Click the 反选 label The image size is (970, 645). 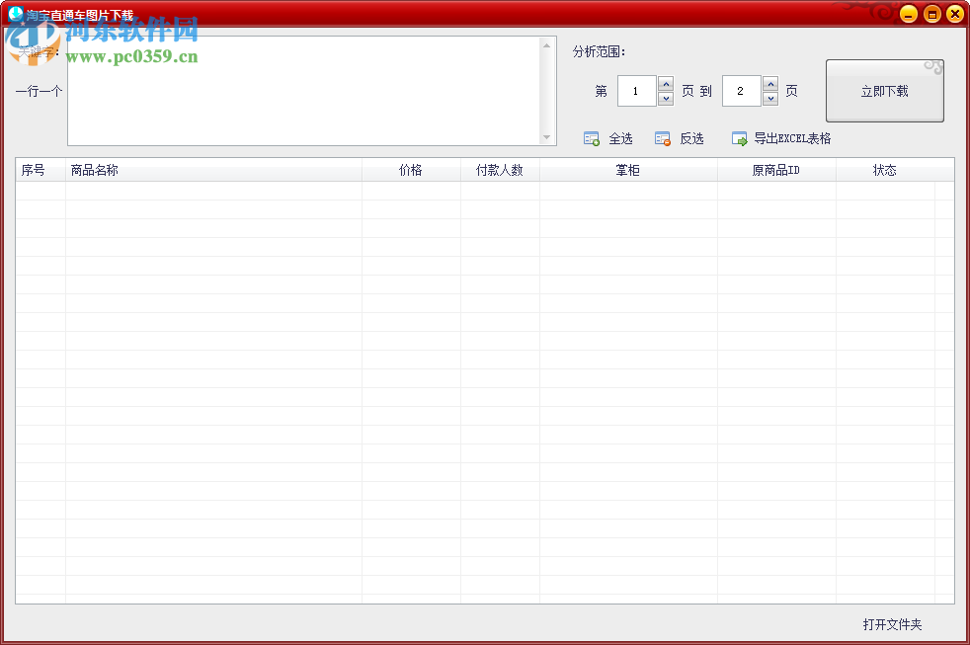[691, 138]
